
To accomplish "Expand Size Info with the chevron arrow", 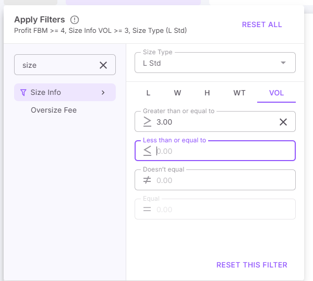I will point(103,92).
